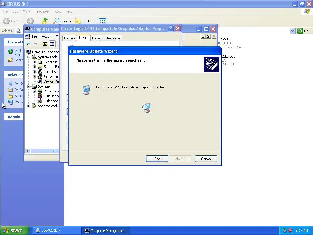Toggle the Folders pane button in explorer
The image size is (313, 235).
pyautogui.click(x=84, y=21)
